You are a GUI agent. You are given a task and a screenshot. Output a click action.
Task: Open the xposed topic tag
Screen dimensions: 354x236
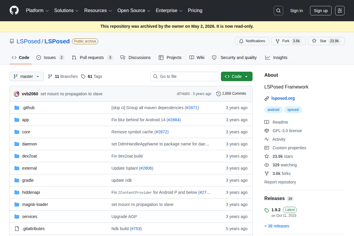coord(293,110)
